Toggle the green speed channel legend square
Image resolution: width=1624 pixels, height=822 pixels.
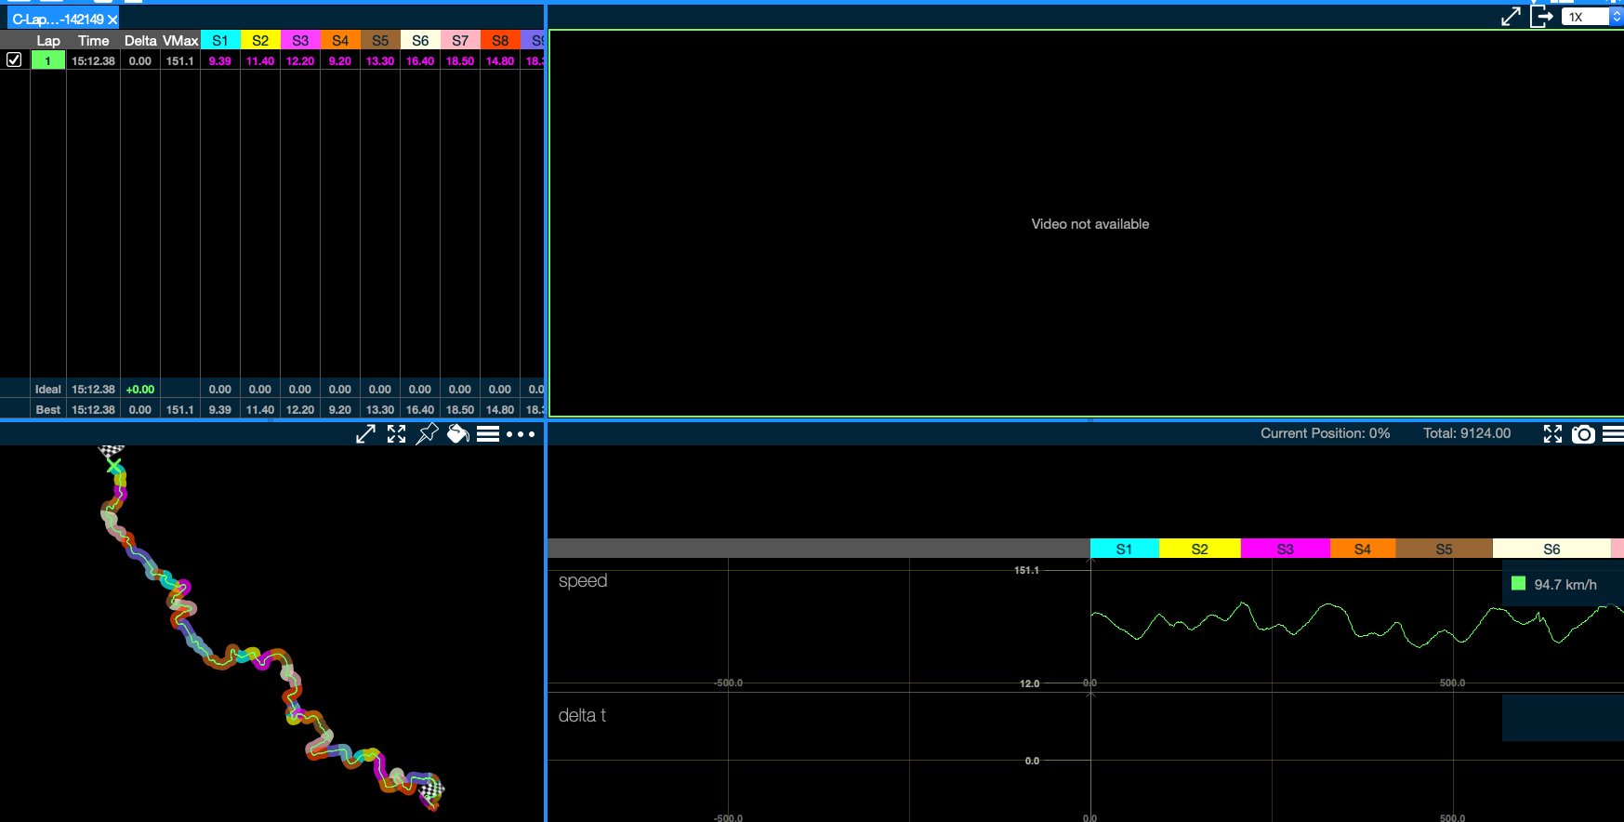(1518, 584)
